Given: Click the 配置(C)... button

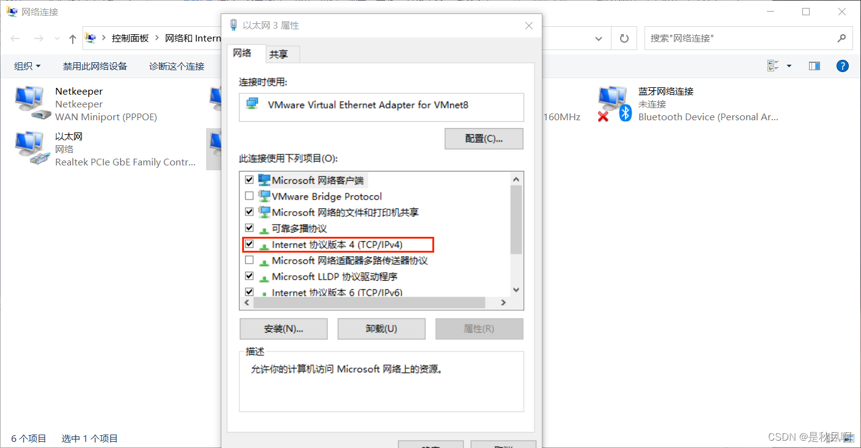Looking at the screenshot, I should click(x=484, y=139).
